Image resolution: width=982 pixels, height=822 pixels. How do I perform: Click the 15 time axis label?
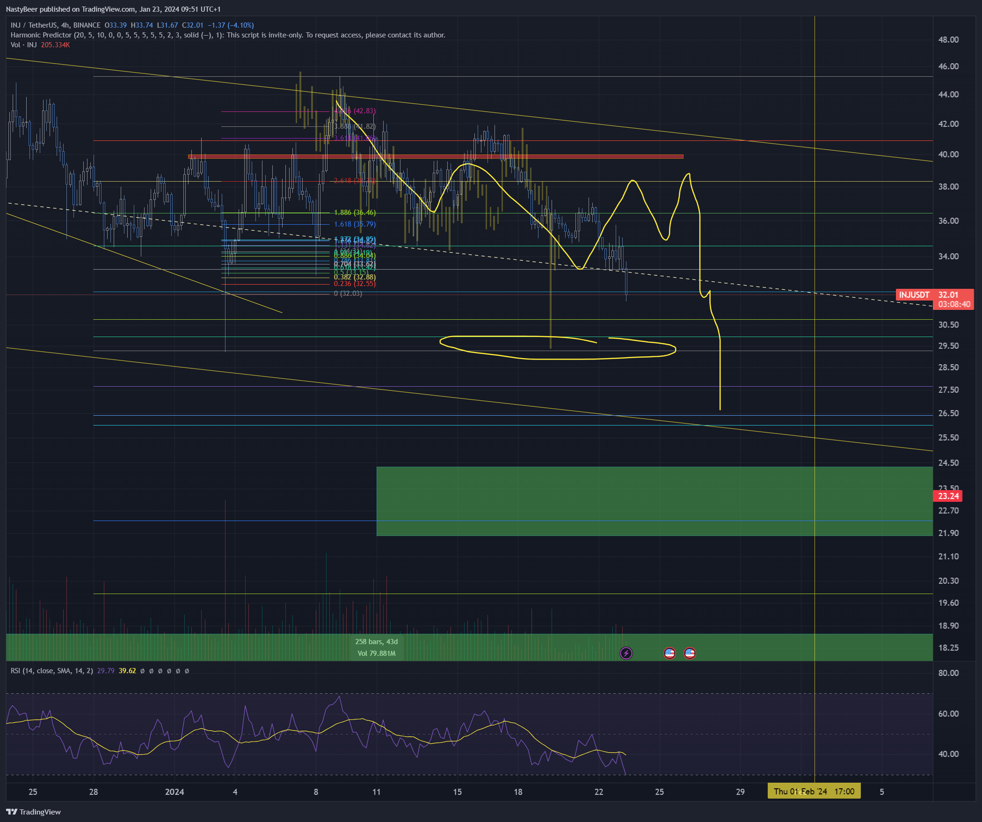(457, 792)
